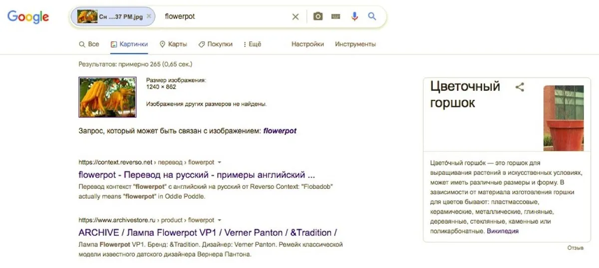Click the Google logo

[28, 16]
